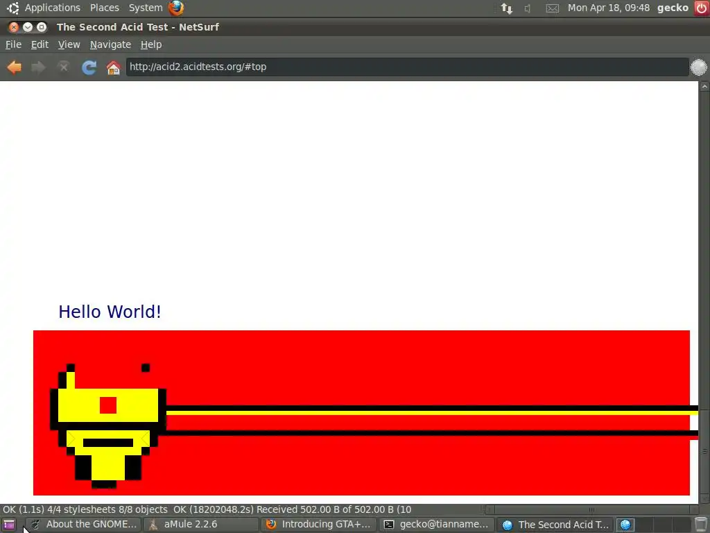This screenshot has height=533, width=710.
Task: Click the stop loading X icon
Action: coord(63,67)
